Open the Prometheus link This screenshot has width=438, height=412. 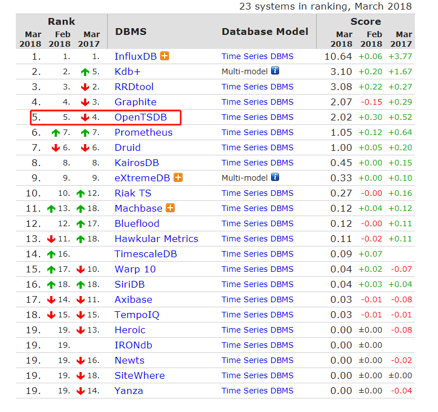(144, 132)
